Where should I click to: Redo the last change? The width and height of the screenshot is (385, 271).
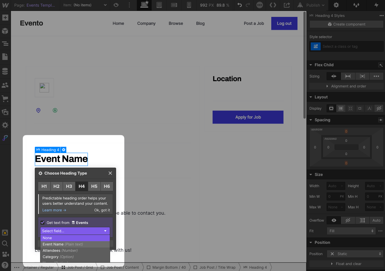click(x=248, y=5)
